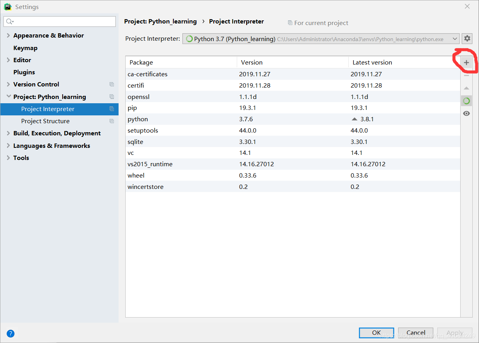
Task: Expand Build, Execution, Deployment section
Action: point(9,133)
